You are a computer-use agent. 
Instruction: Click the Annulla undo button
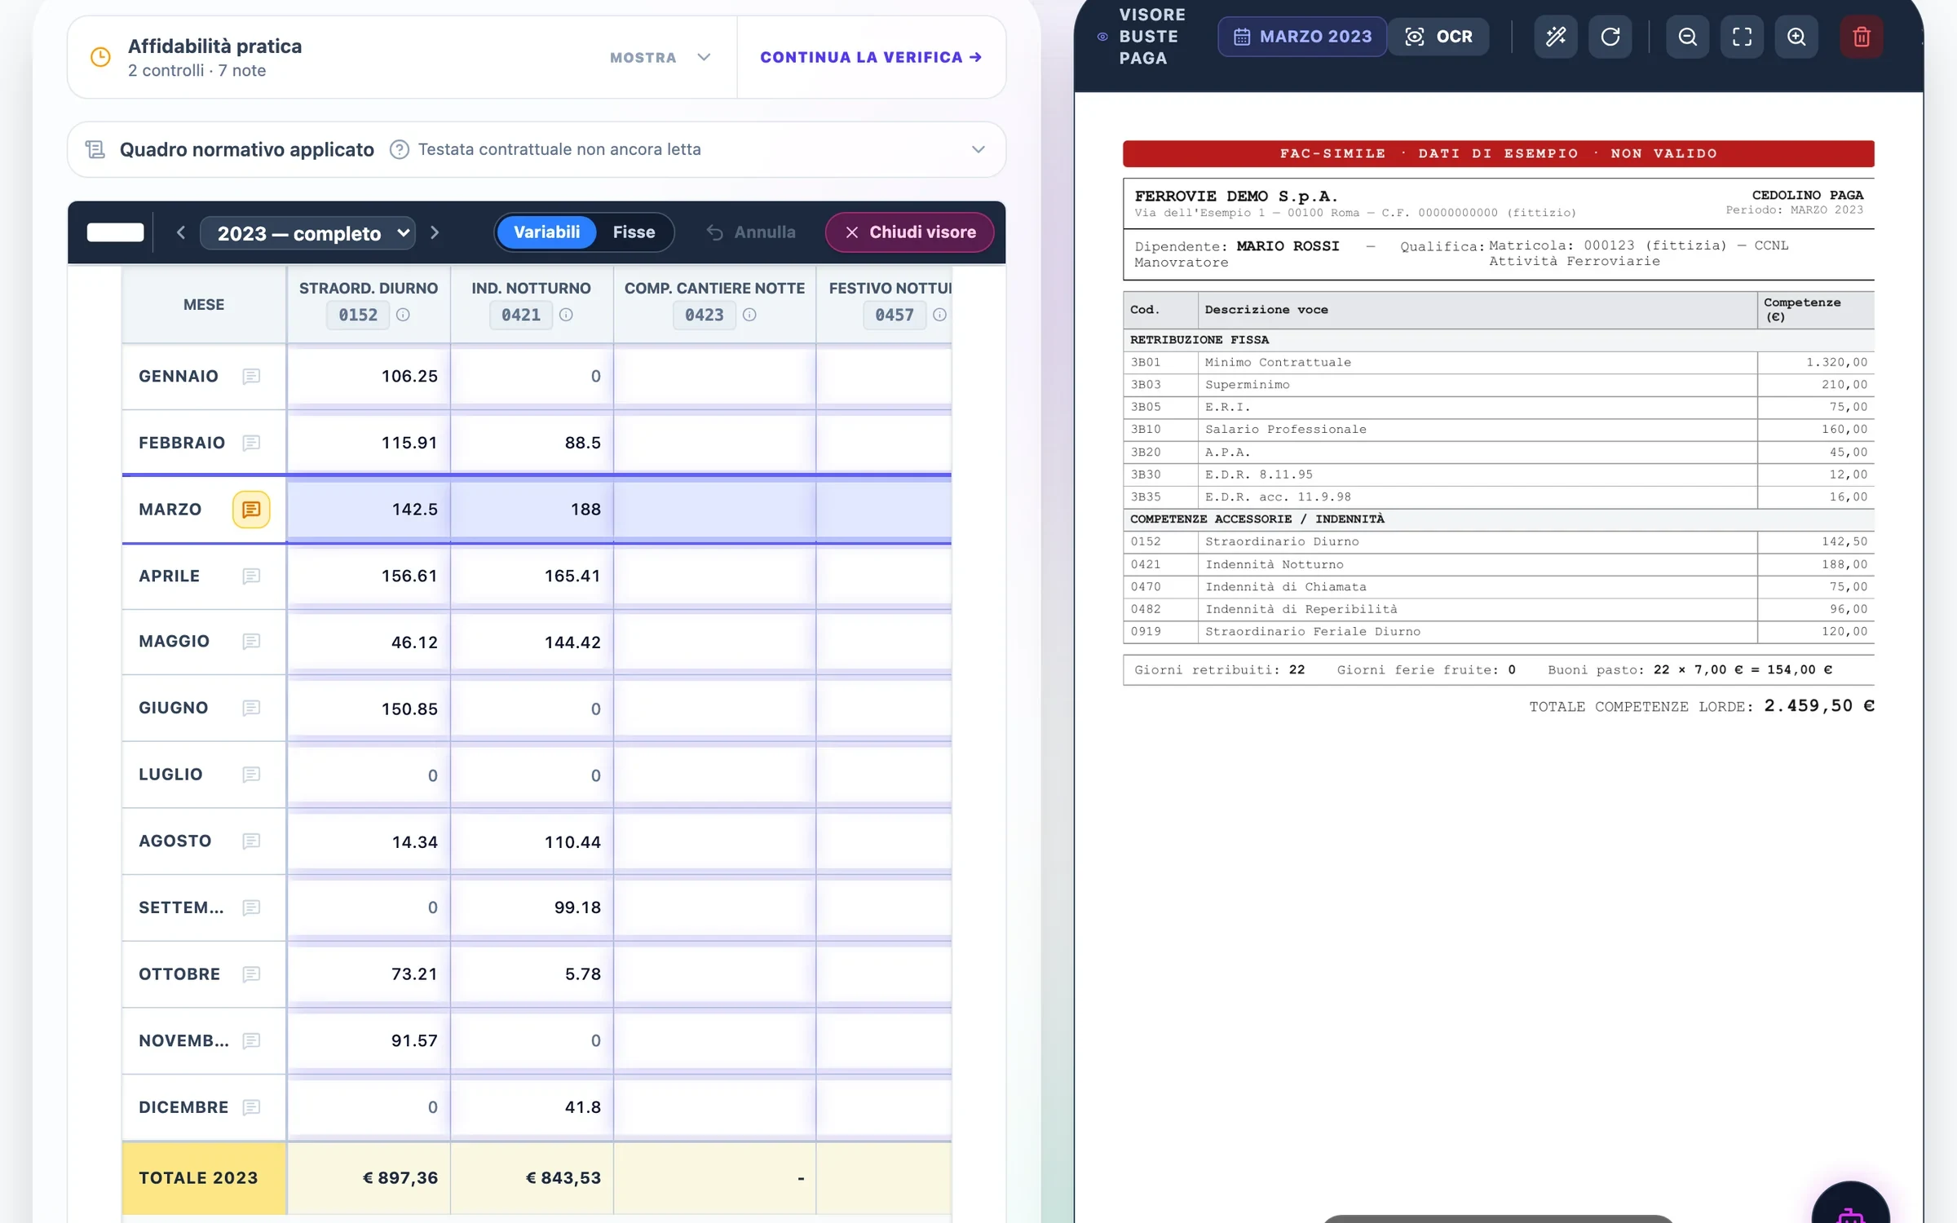[751, 232]
